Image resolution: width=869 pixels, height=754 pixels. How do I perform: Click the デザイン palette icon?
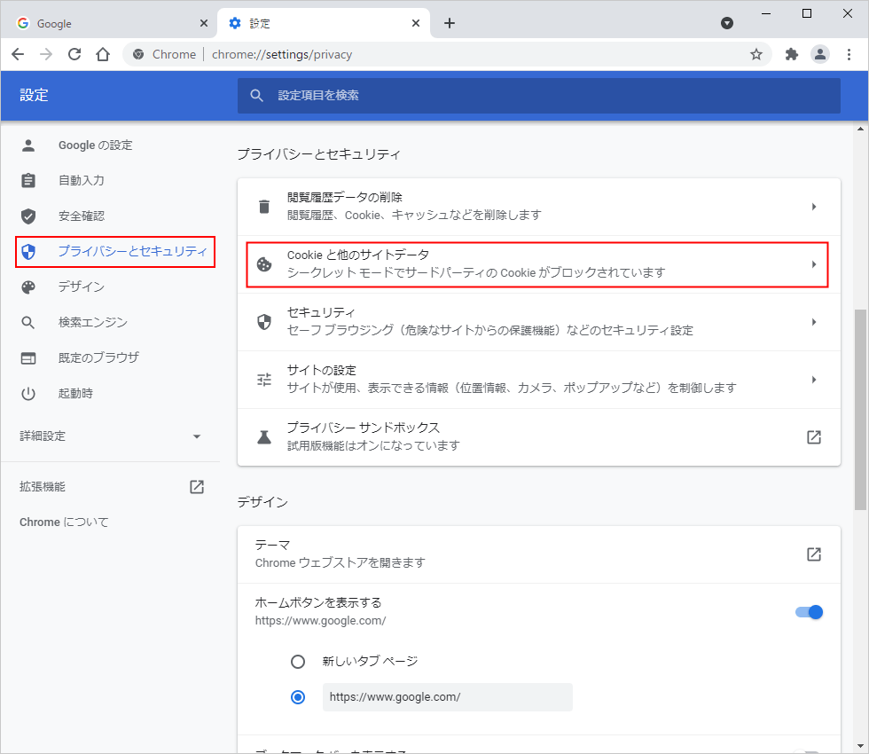coord(28,287)
